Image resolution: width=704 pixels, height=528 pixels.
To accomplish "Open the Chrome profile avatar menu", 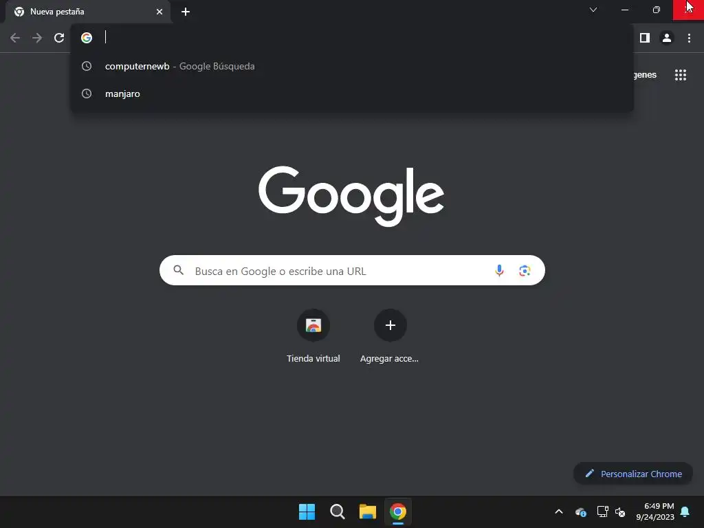I will [x=667, y=38].
